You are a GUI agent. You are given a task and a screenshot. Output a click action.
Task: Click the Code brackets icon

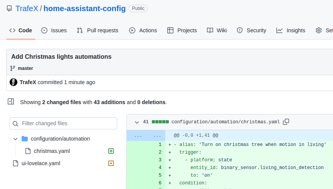point(12,30)
